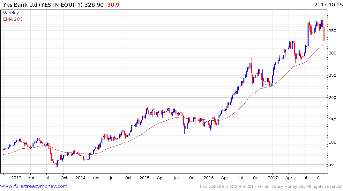Click the copyright notice text

click(271, 187)
